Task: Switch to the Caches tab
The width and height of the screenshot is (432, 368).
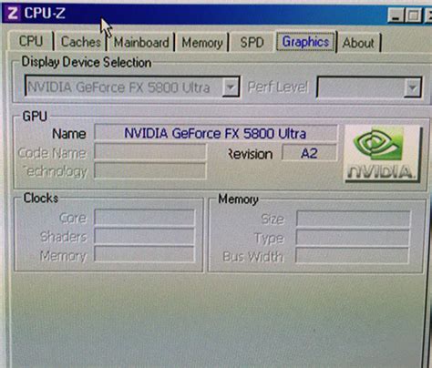Action: point(80,42)
